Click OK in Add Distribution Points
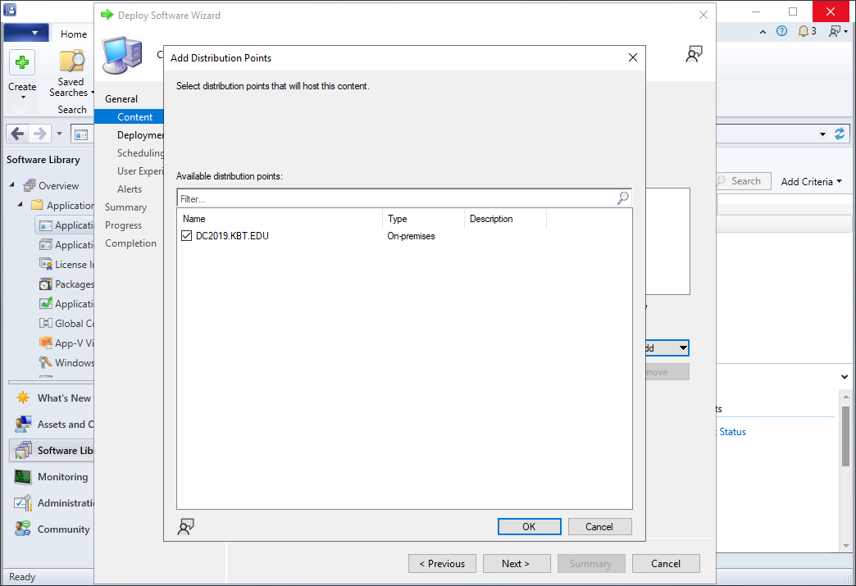Image resolution: width=856 pixels, height=586 pixels. (529, 527)
